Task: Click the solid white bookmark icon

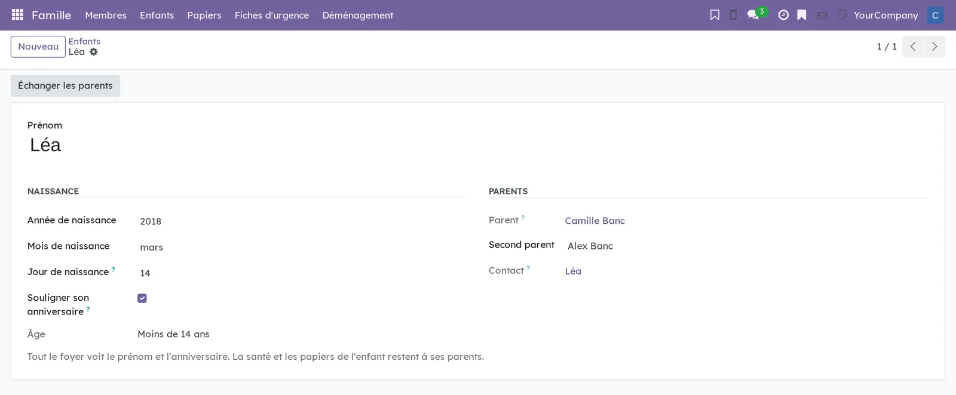Action: pyautogui.click(x=802, y=15)
